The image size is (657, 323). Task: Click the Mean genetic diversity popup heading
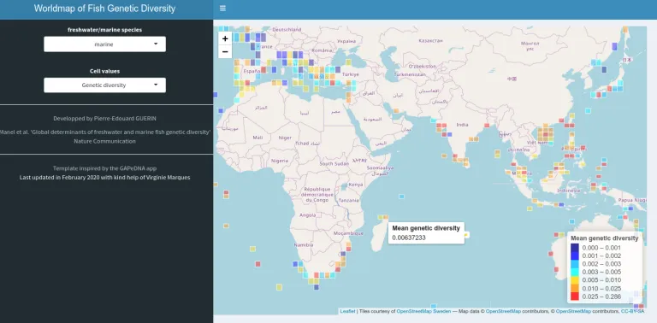(x=426, y=228)
